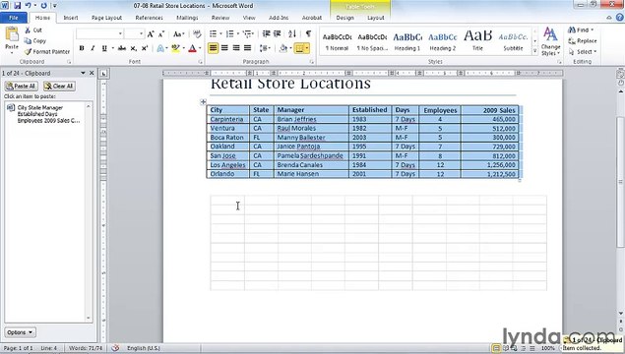The height and width of the screenshot is (354, 625).
Task: Clear formatting icon in Font group
Action: click(x=197, y=33)
